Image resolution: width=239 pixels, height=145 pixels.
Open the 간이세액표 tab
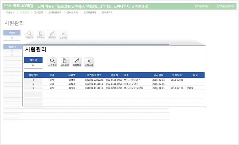[107, 12]
